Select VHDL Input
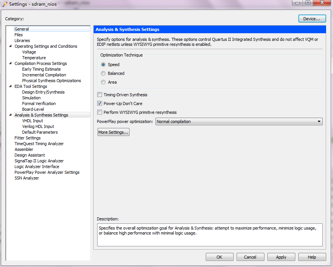 [x=32, y=121]
